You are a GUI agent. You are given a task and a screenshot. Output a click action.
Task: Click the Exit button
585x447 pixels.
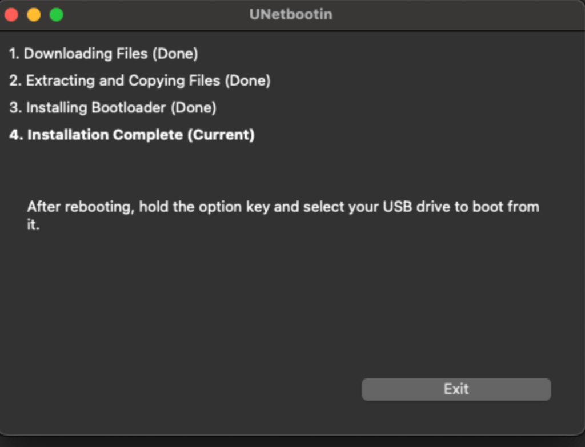pyautogui.click(x=455, y=389)
